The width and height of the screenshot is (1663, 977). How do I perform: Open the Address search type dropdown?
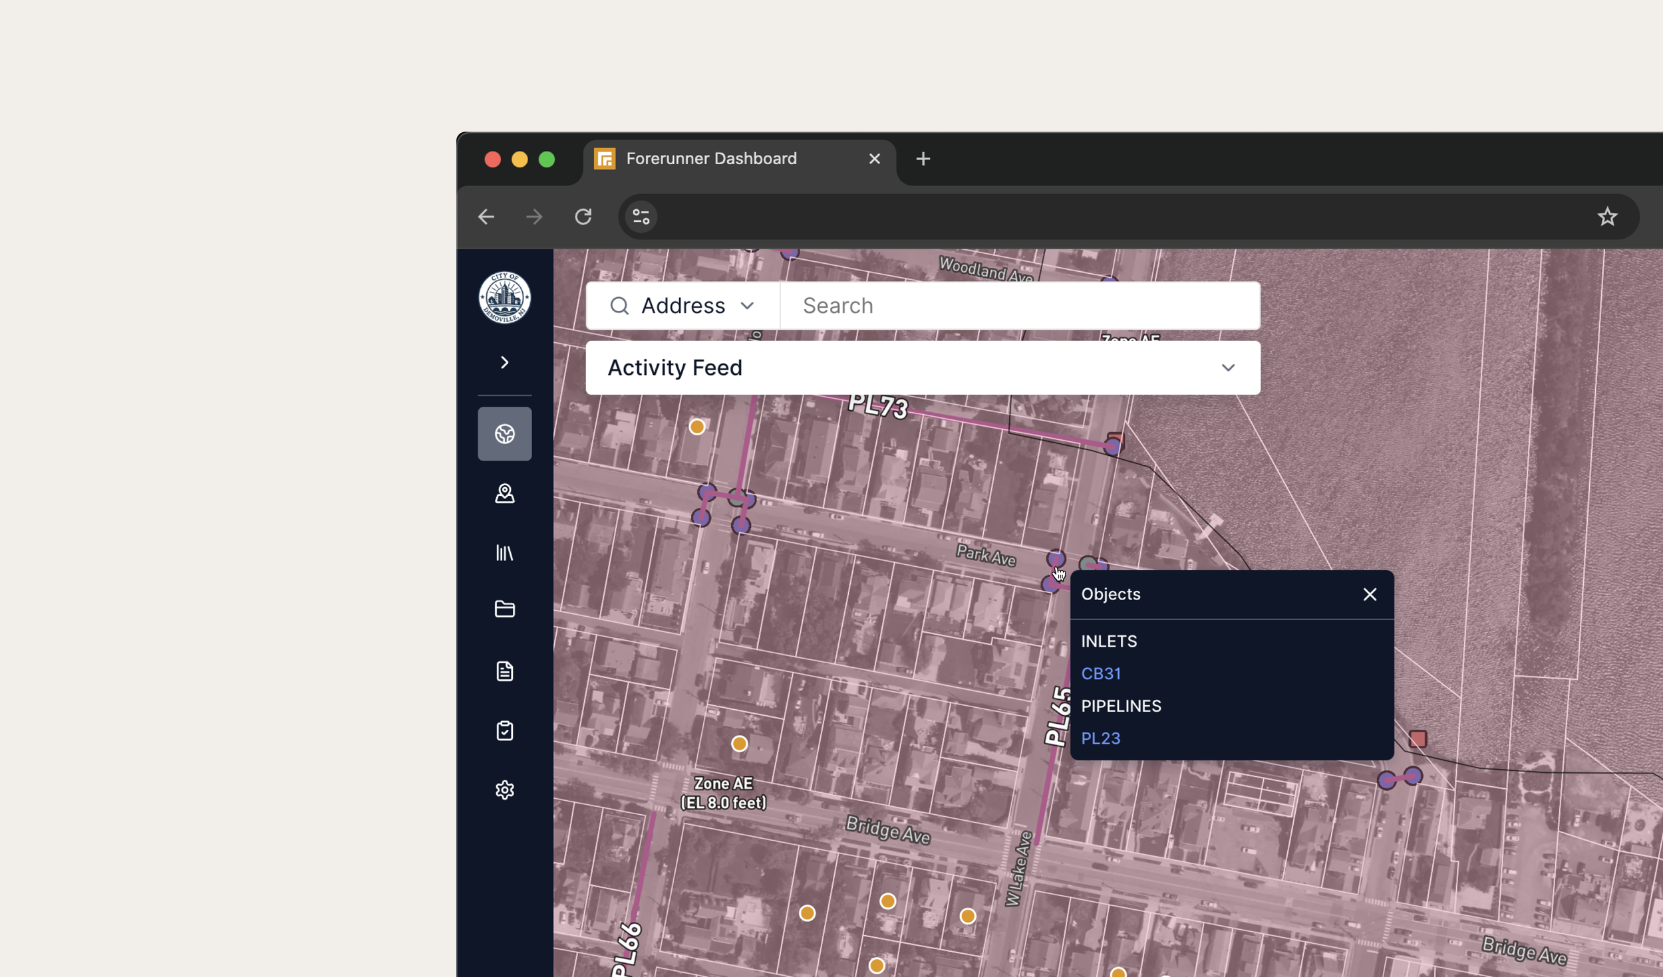(x=682, y=306)
